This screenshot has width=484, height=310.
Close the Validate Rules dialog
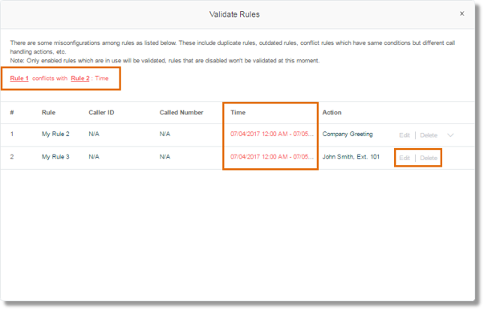[462, 14]
